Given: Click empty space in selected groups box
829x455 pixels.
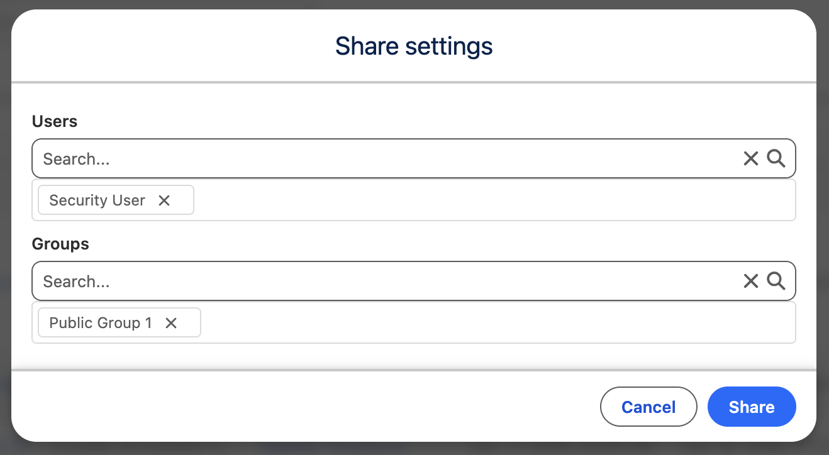Looking at the screenshot, I should [x=491, y=323].
